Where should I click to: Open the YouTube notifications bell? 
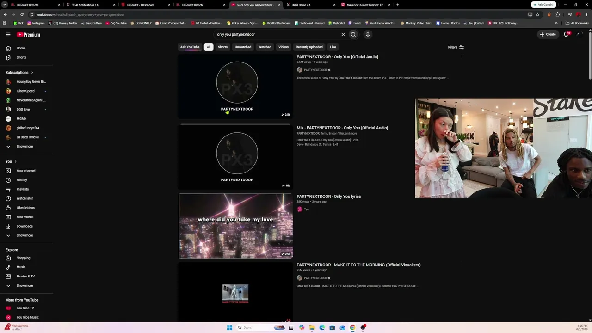[x=566, y=34]
